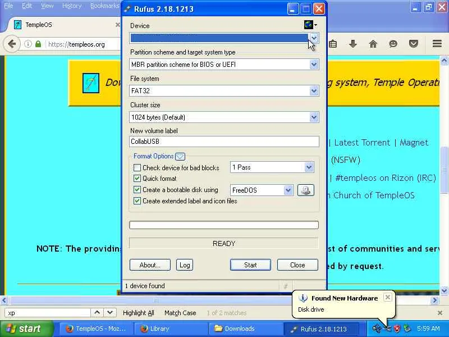The height and width of the screenshot is (337, 449).
Task: Click the Close button in Rufus
Action: click(297, 265)
